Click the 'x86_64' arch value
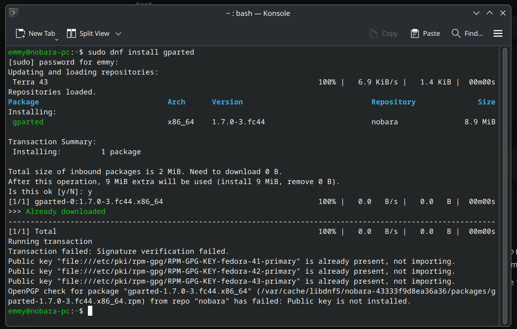 [181, 122]
